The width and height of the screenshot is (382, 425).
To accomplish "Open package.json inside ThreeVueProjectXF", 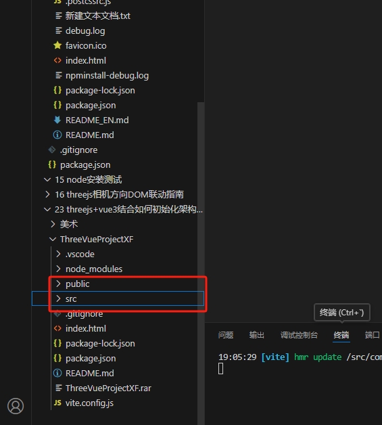I will (91, 358).
